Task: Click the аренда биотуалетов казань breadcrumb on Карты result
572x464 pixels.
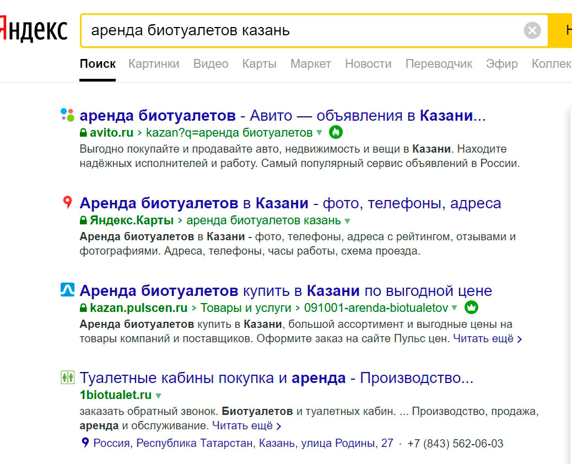Action: 264,220
